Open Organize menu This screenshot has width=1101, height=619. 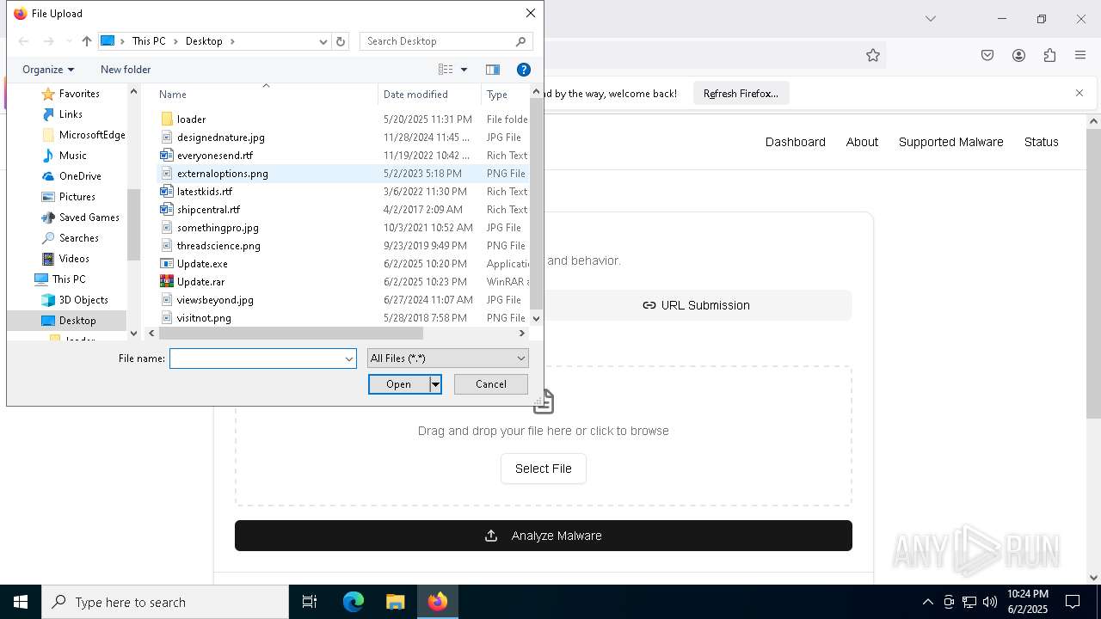click(x=48, y=70)
